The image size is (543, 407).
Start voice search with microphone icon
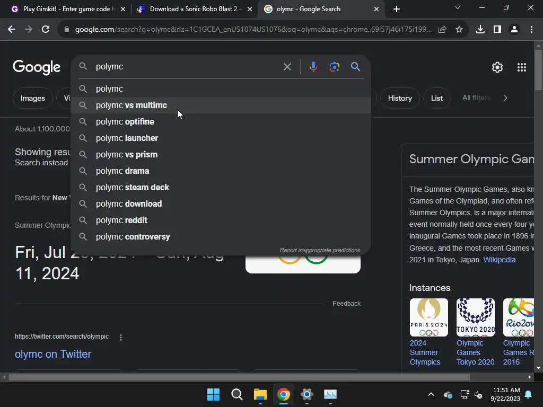pyautogui.click(x=313, y=67)
